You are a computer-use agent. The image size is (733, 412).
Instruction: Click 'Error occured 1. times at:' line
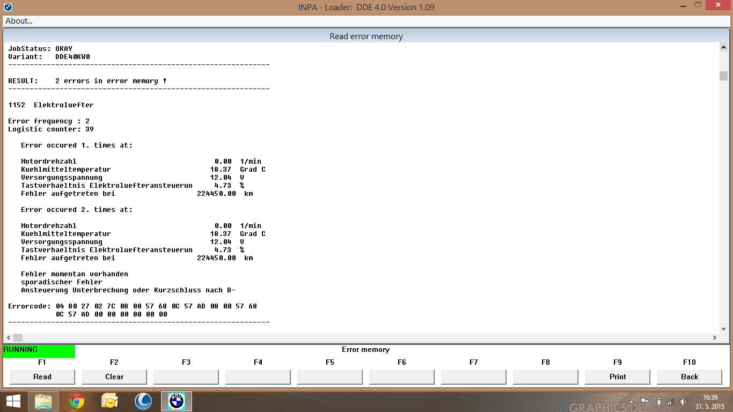point(77,145)
